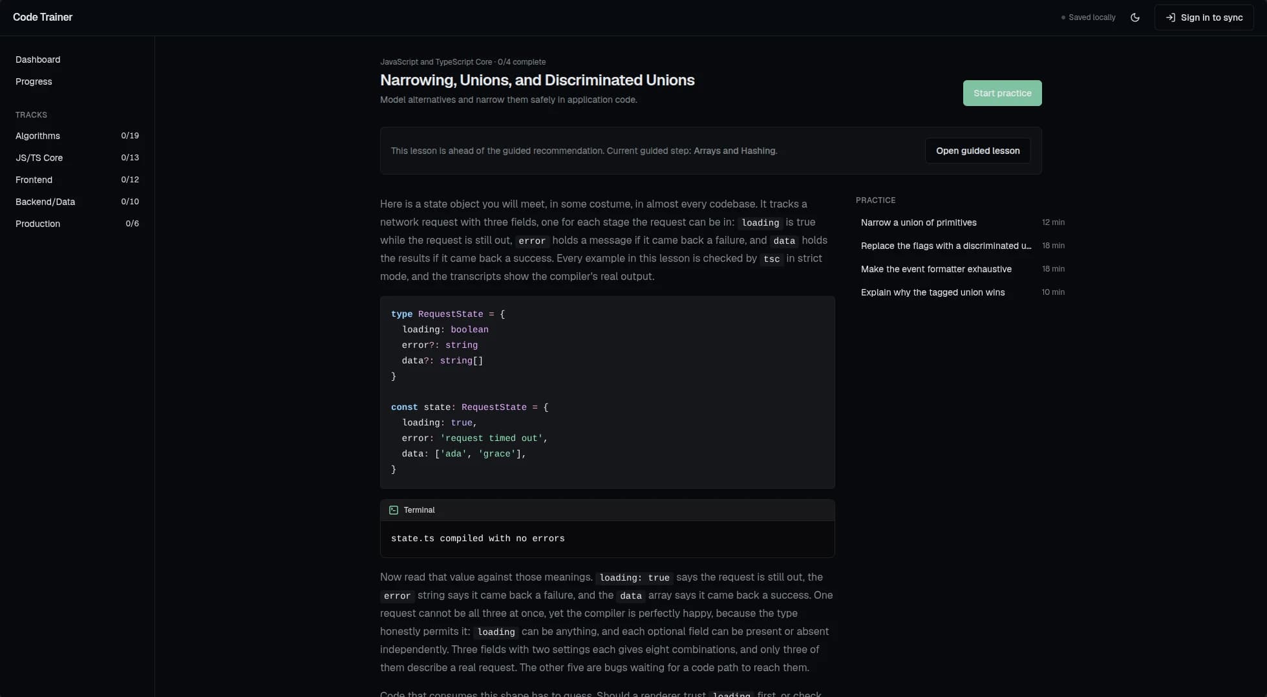Click the JavaScript and TypeScript Core breadcrumb

tap(436, 62)
